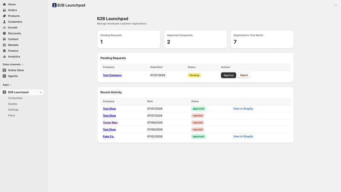The height and width of the screenshot is (192, 341).
Task: Approve the Test Company request
Action: tap(228, 75)
